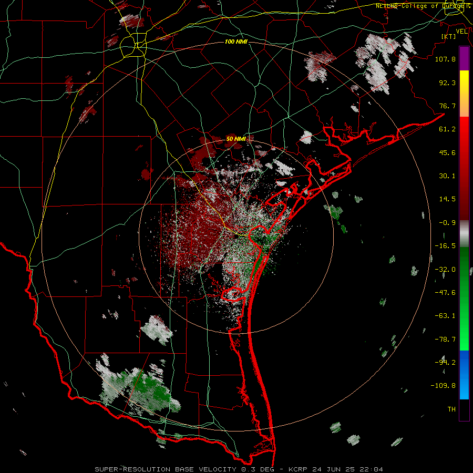This screenshot has width=473, height=473.
Task: Click the 61.2 velocity scale value
Action: click(x=447, y=129)
